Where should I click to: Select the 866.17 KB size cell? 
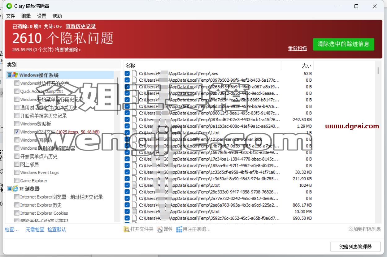click(x=302, y=205)
